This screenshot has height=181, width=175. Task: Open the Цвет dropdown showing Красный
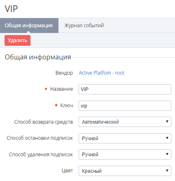[x=125, y=171]
